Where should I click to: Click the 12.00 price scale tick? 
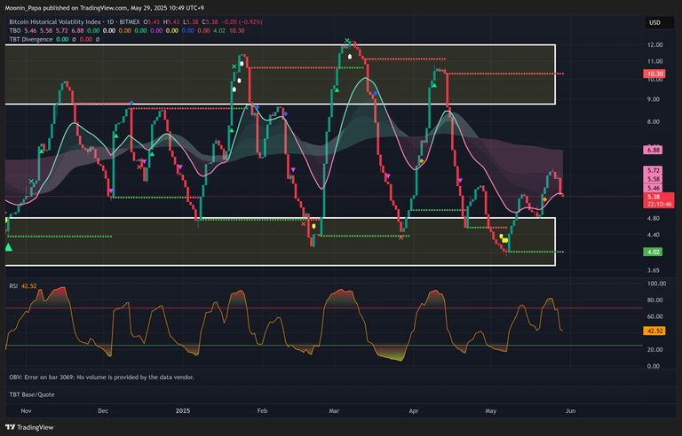click(655, 44)
